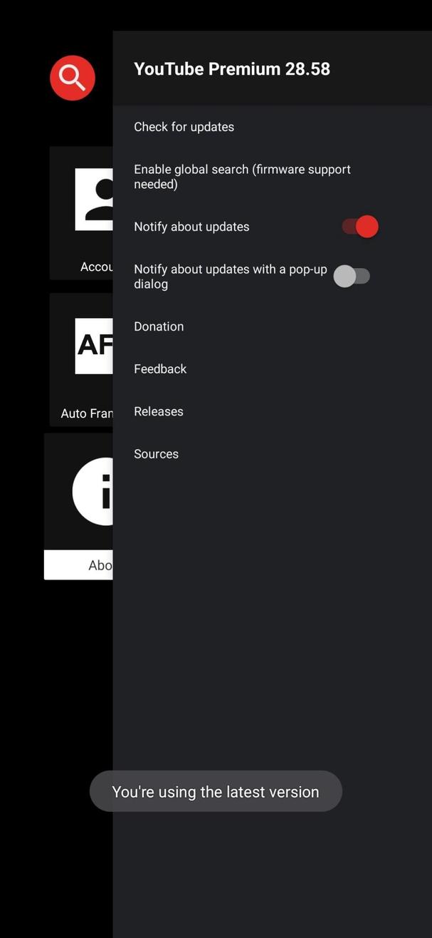432x938 pixels.
Task: View the 'Sources' entry
Action: 156,454
